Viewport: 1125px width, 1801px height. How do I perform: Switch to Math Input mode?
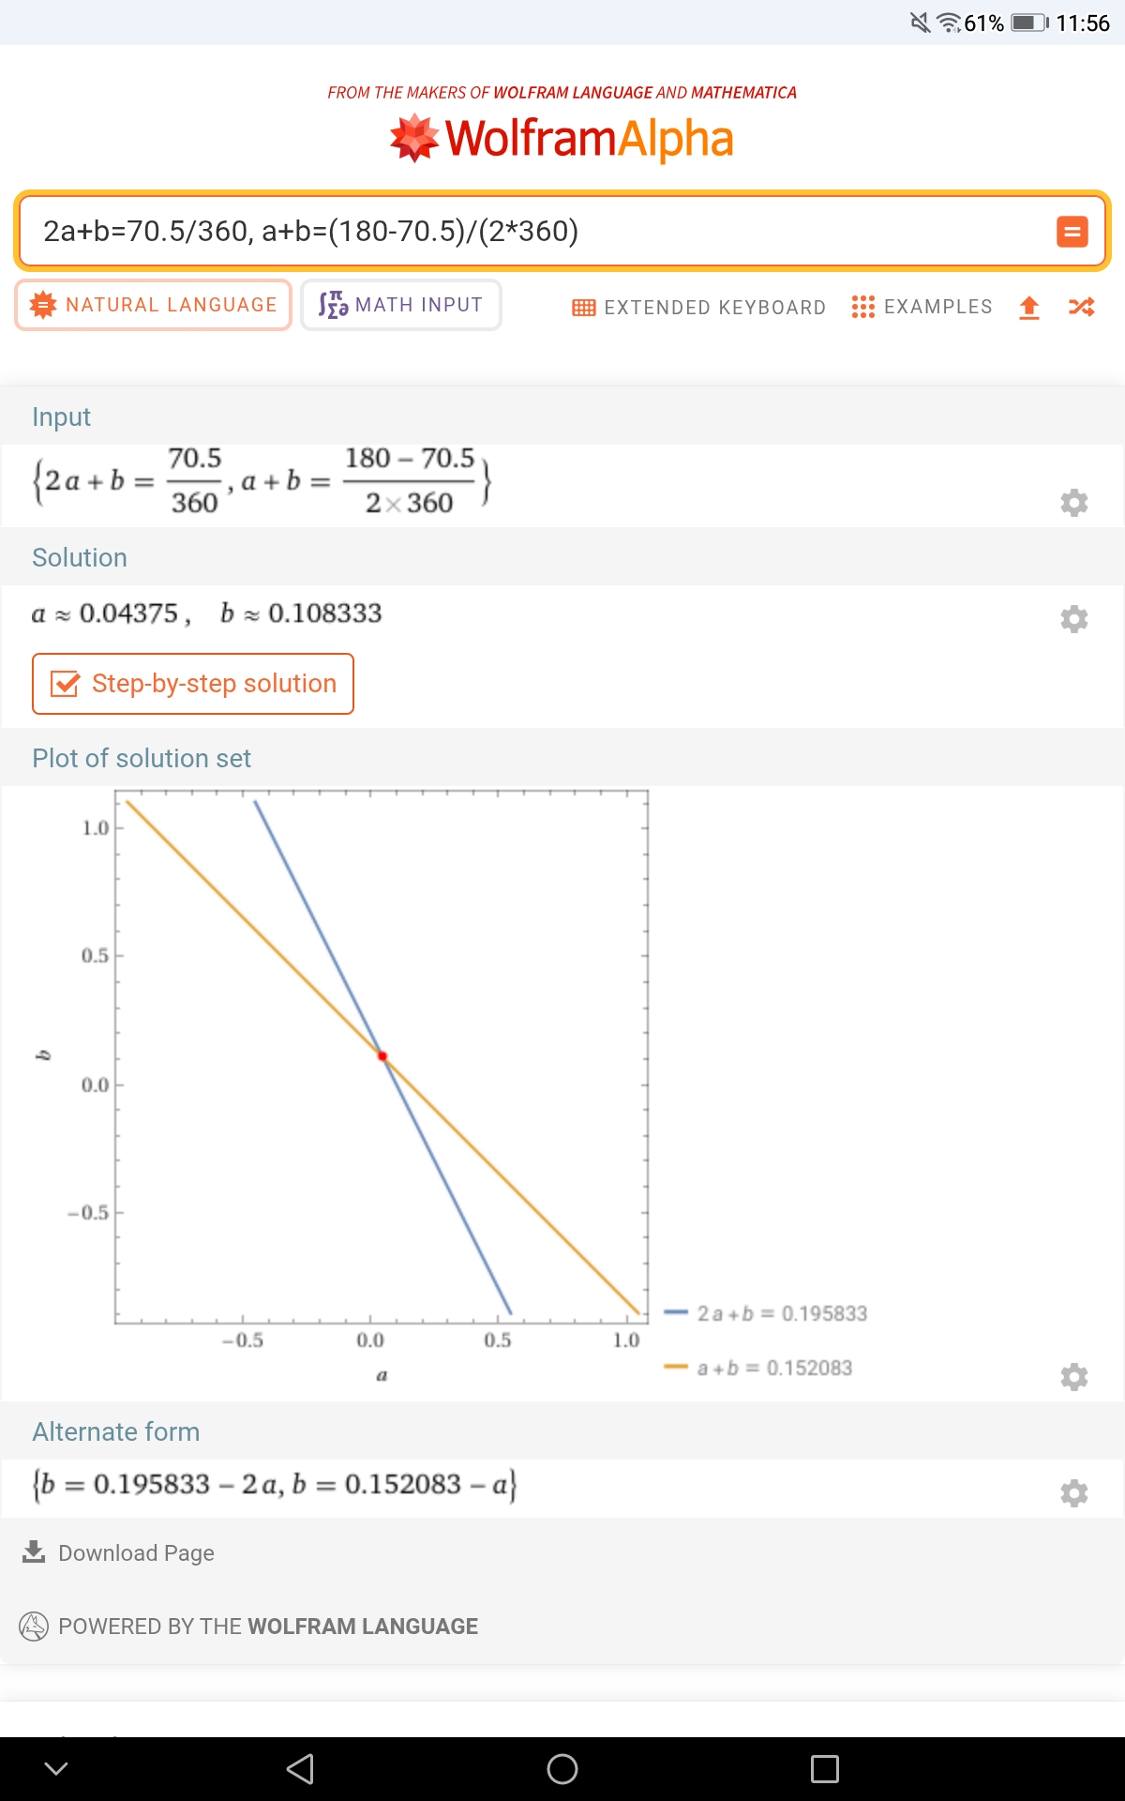tap(401, 305)
